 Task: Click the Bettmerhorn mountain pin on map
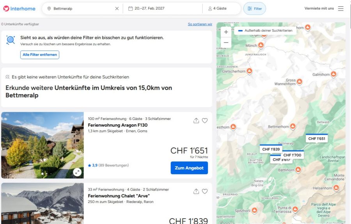point(293,127)
